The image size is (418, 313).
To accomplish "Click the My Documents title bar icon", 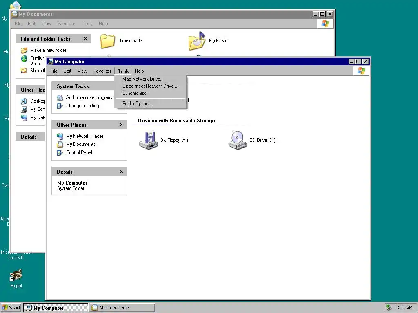I will click(x=14, y=14).
